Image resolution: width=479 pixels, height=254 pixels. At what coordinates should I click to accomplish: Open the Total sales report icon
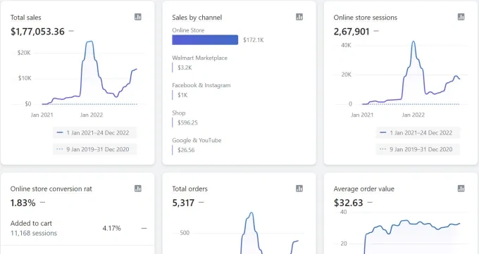coord(138,17)
